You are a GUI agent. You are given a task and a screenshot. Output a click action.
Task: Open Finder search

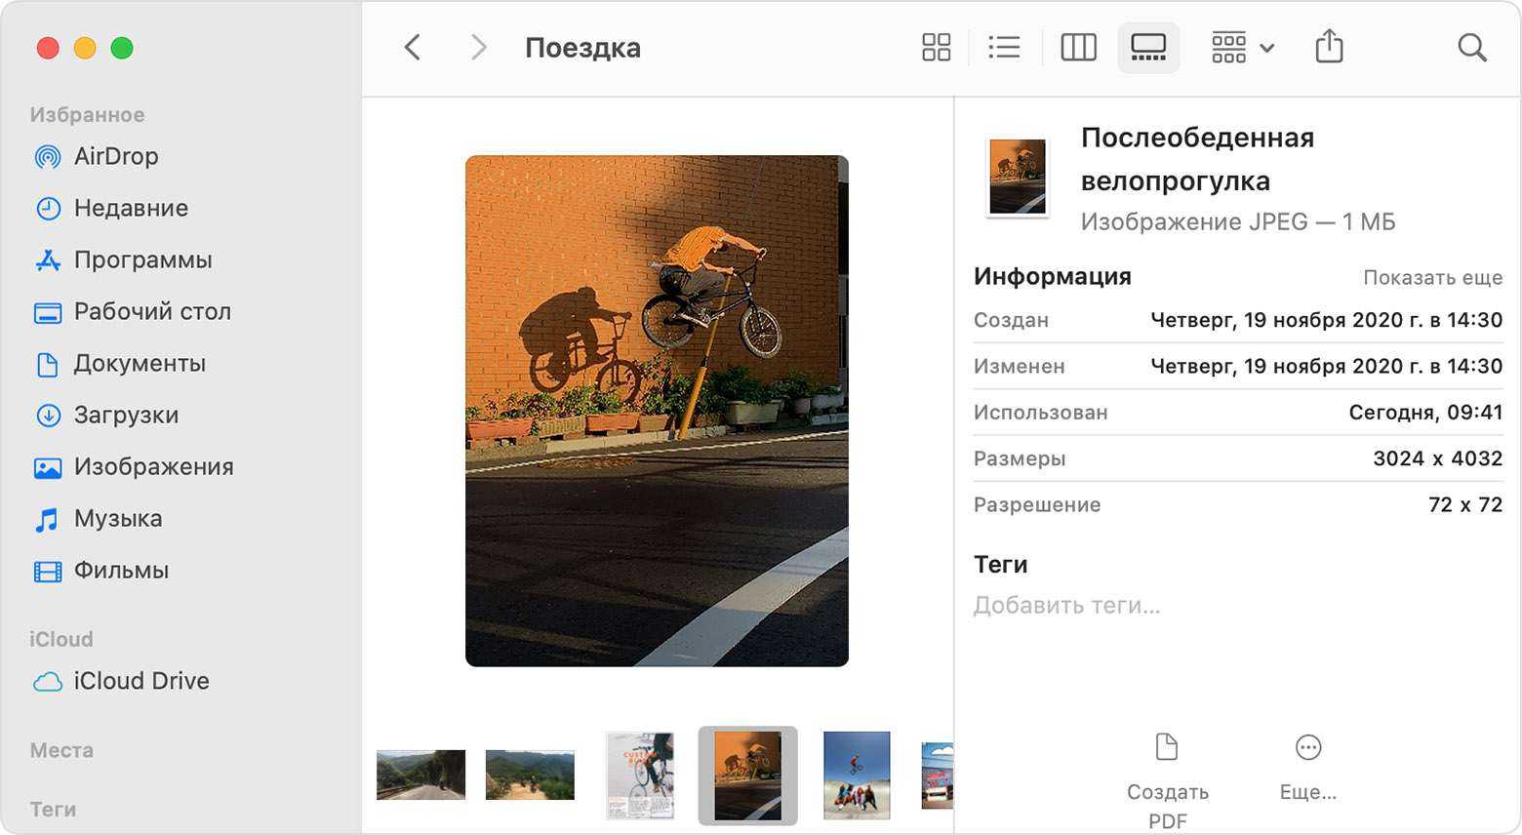click(1471, 47)
